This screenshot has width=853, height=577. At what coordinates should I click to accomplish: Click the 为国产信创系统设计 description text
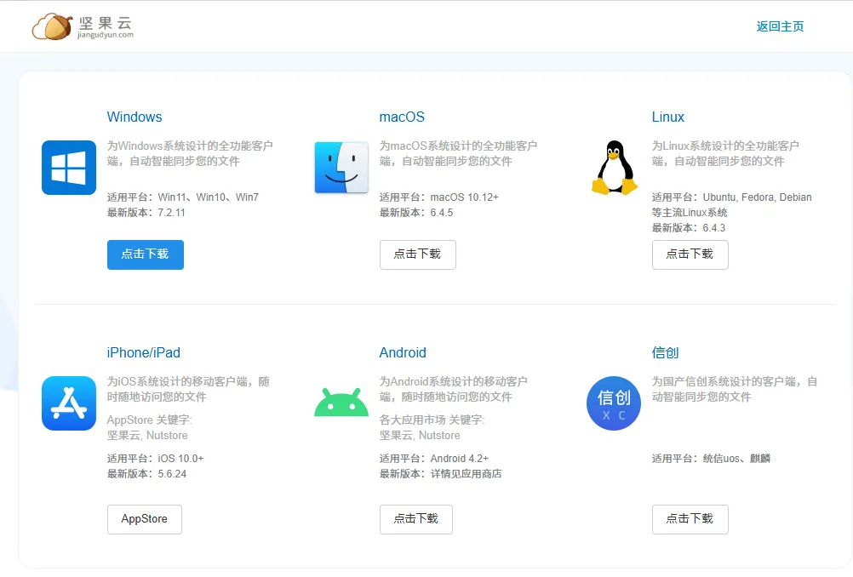(735, 389)
